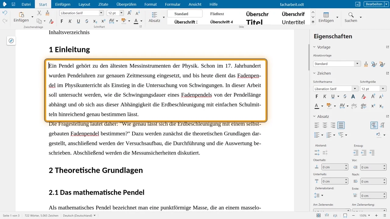
Task: Switch to the Einfügen tab
Action: tap(63, 4)
